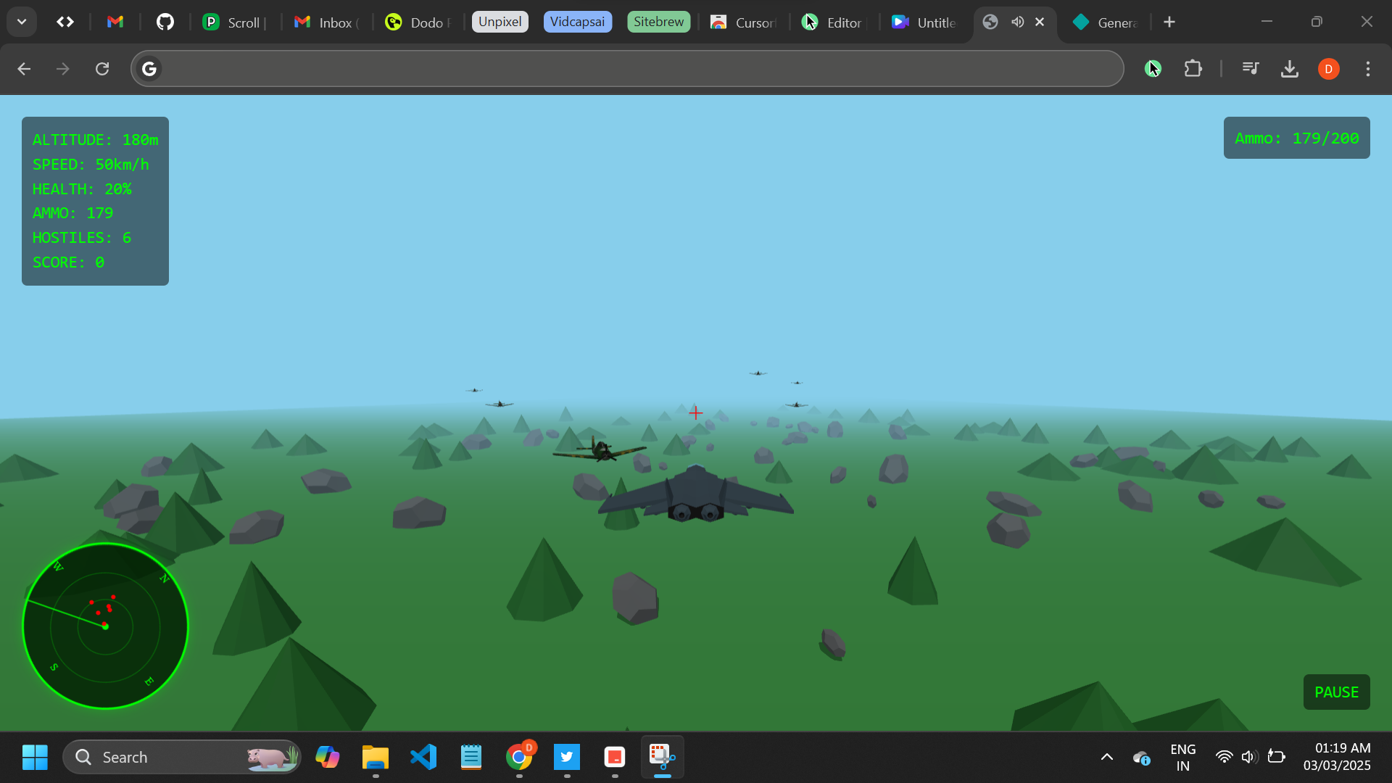Toggle the volume icon in the system tray
Viewport: 1392px width, 783px height.
[x=1248, y=757]
